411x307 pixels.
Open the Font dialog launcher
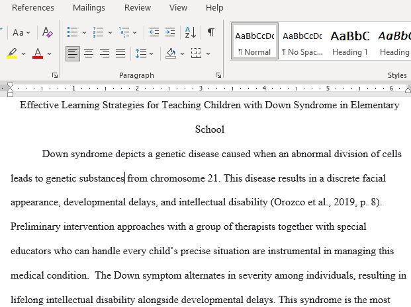click(55, 75)
